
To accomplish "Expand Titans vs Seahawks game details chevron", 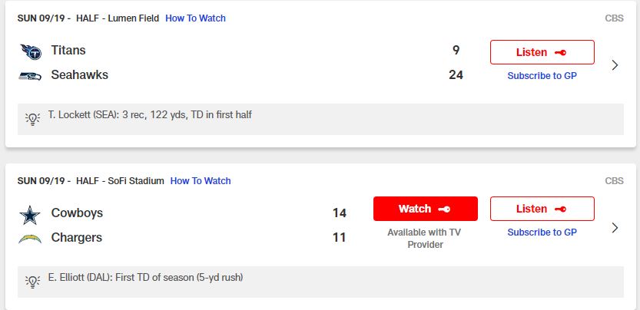I will coord(615,65).
